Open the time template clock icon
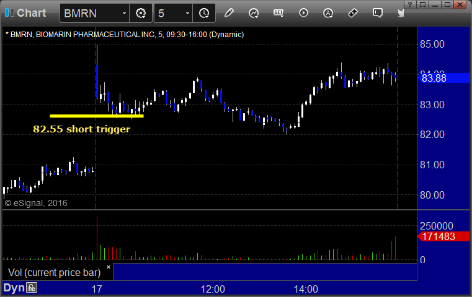 [x=204, y=13]
